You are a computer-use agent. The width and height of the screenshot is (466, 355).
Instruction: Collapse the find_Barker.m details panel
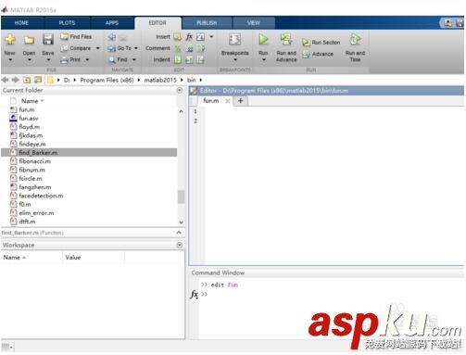(x=179, y=233)
